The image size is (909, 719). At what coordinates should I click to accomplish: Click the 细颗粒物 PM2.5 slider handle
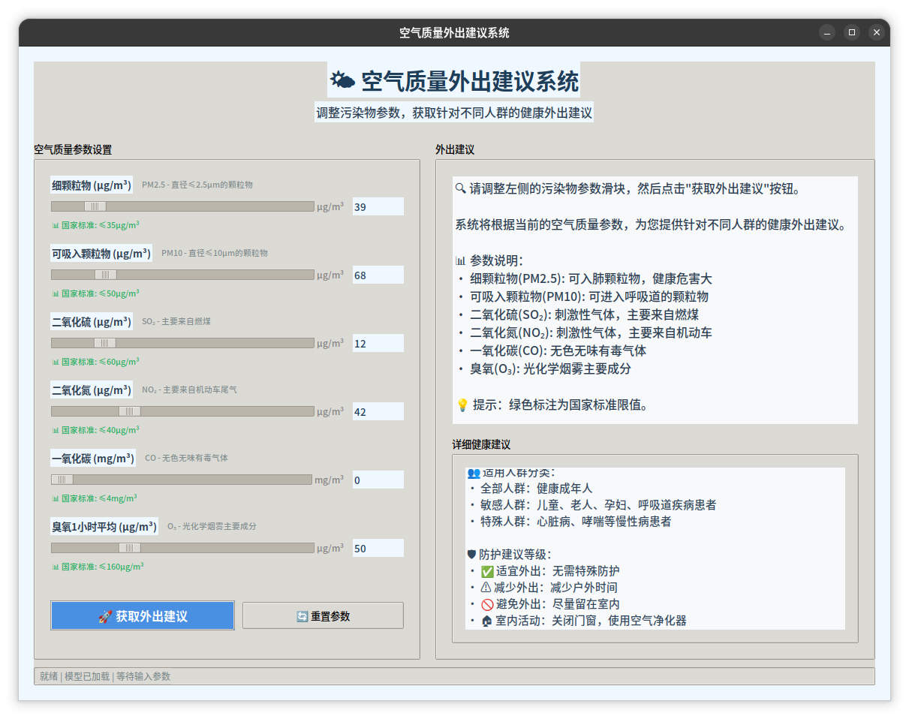(95, 206)
